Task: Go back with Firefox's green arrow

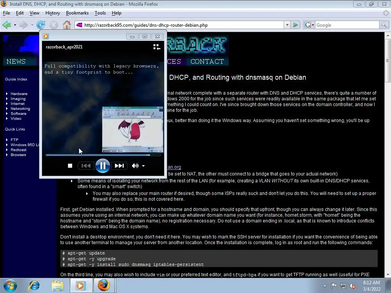Action: [x=7, y=25]
